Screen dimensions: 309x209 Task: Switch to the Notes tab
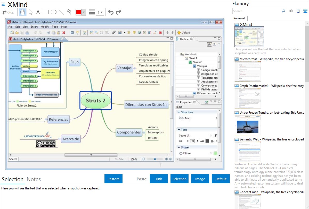(34, 179)
